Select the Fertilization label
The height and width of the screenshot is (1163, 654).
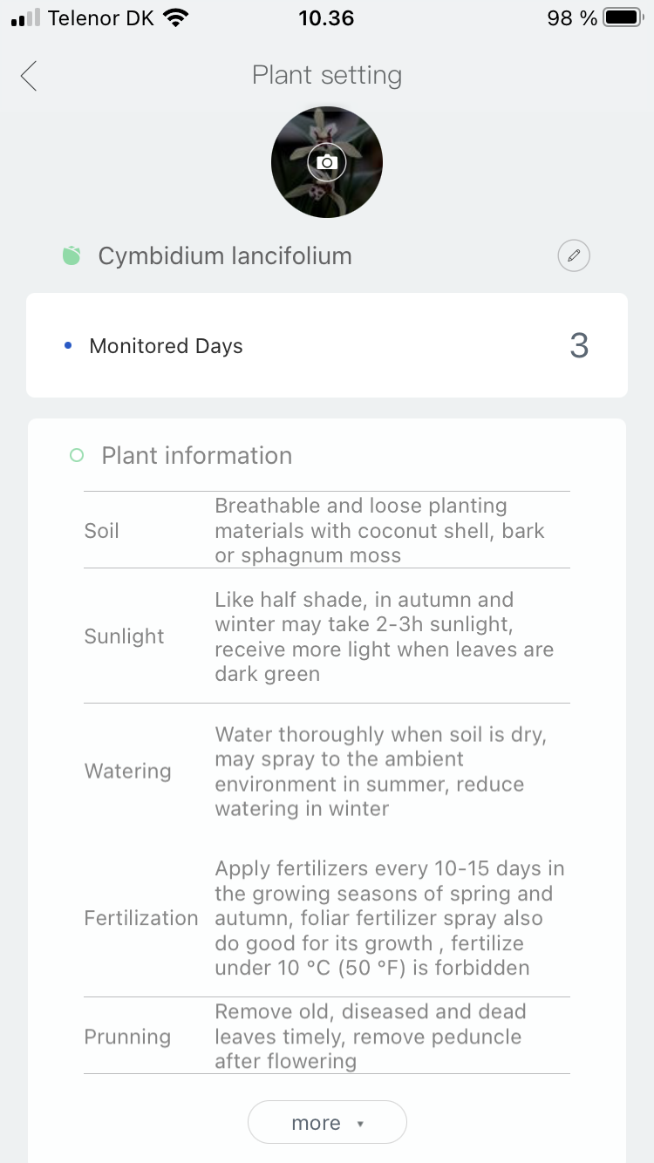tap(141, 918)
